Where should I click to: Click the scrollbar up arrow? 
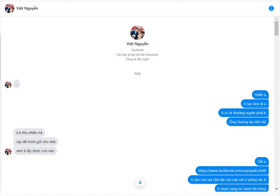click(x=276, y=19)
